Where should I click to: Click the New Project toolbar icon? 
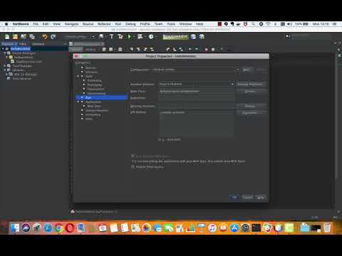click(15, 37)
